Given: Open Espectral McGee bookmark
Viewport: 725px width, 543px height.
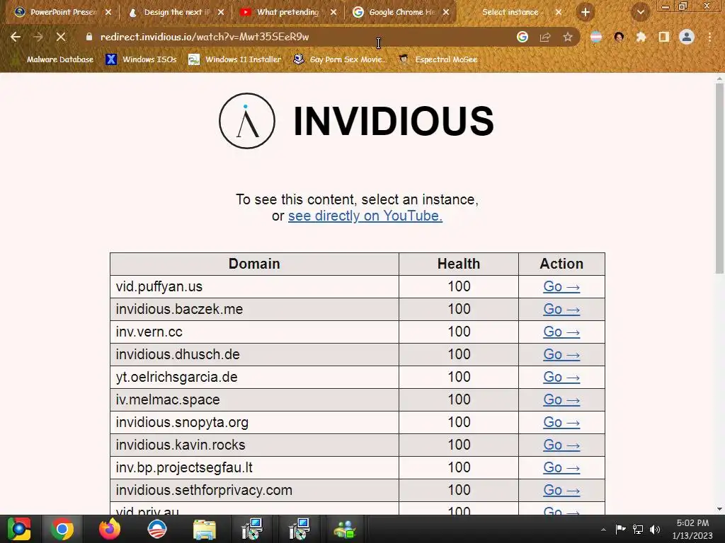Looking at the screenshot, I should (x=438, y=59).
